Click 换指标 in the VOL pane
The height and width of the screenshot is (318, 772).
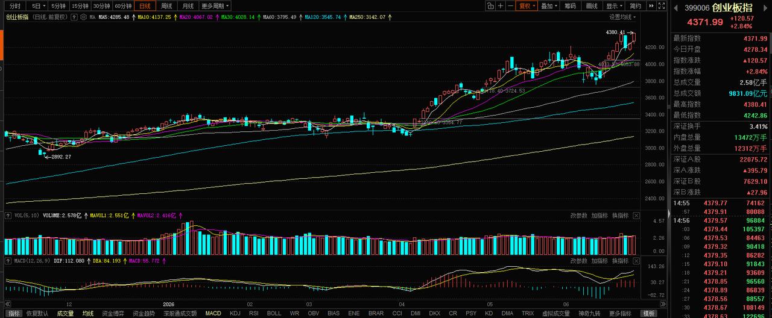coord(621,215)
